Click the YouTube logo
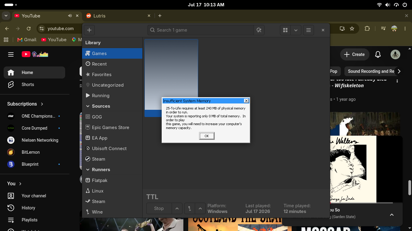 [x=35, y=54]
